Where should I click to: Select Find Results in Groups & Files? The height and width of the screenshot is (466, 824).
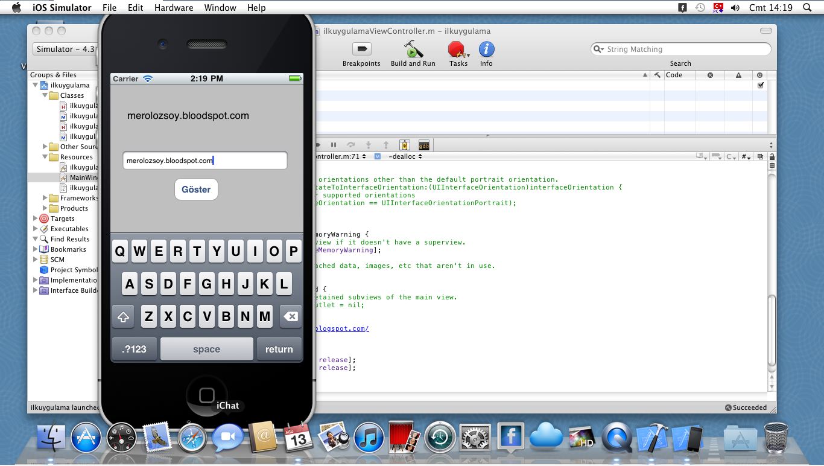click(x=69, y=239)
